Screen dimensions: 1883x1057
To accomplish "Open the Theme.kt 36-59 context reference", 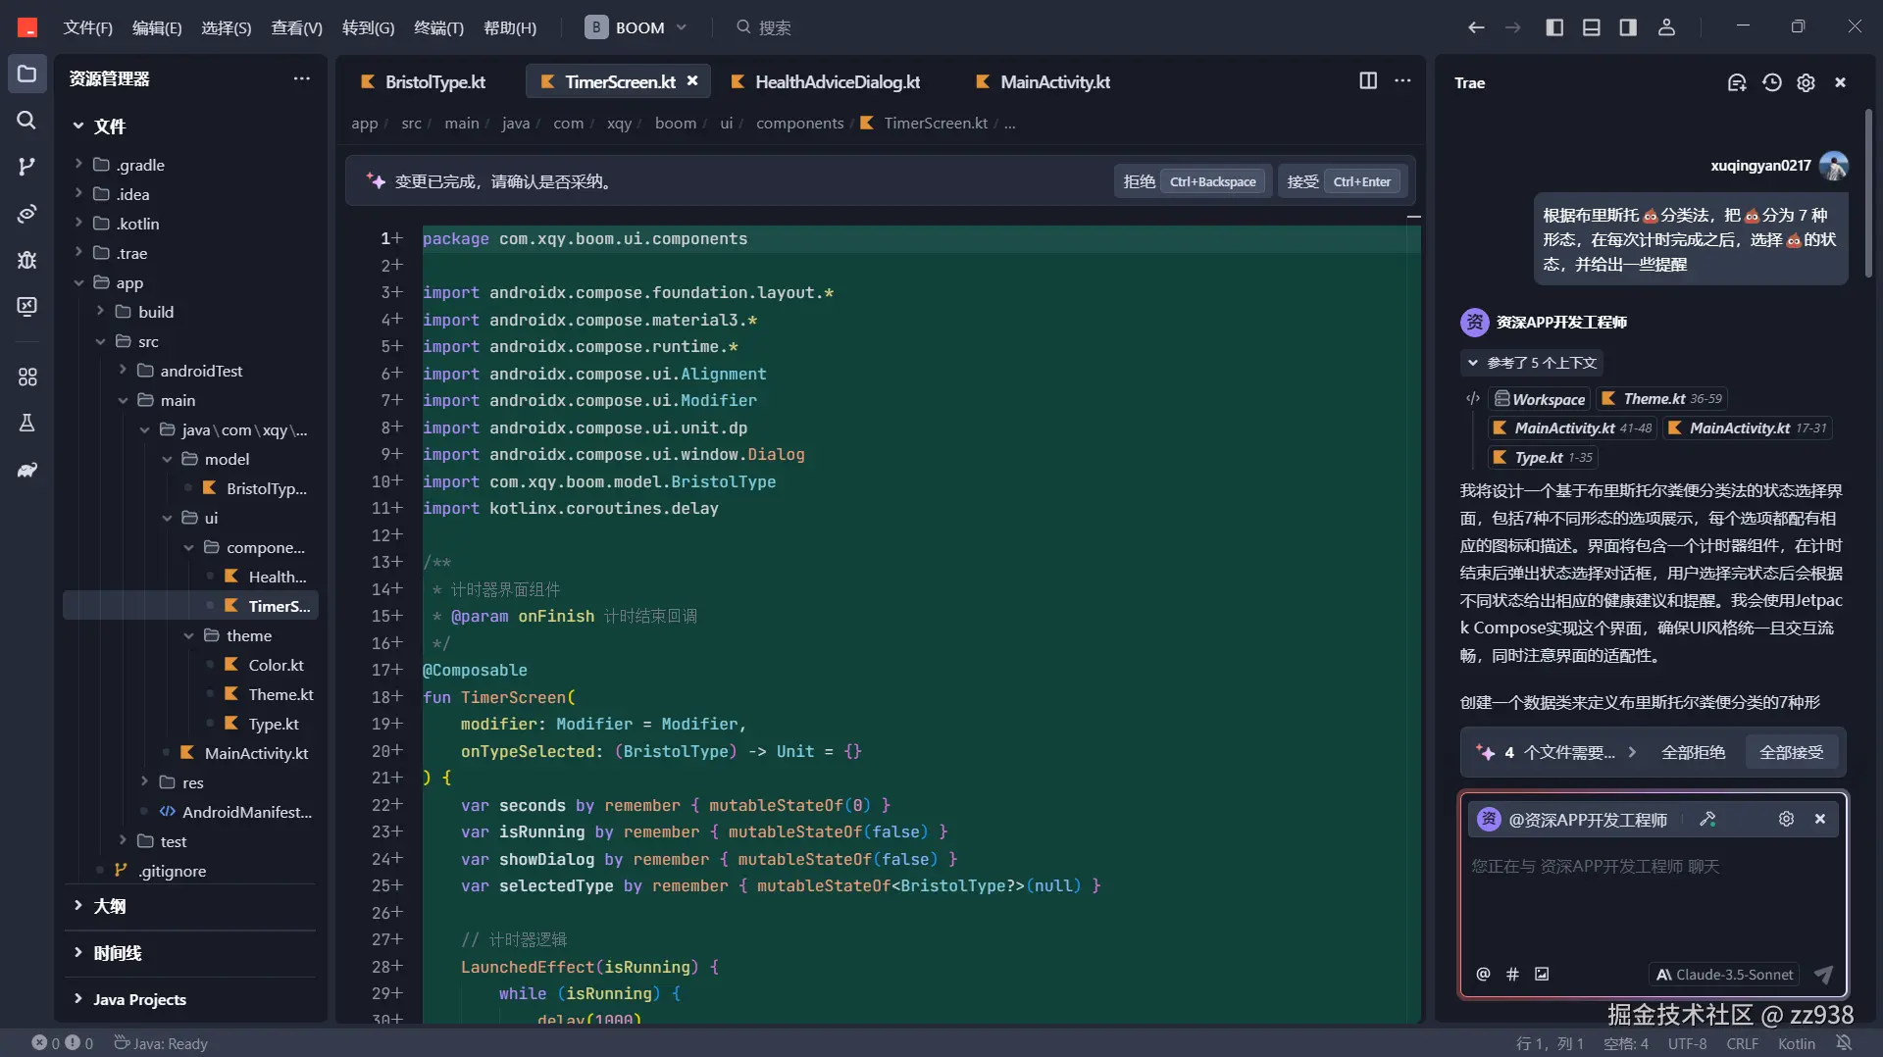I will (1661, 399).
